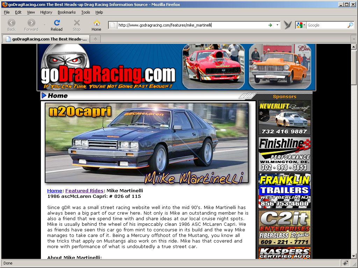The height and width of the screenshot is (268, 358).
Task: Click the green Go arrow in address bar
Action: (270, 25)
